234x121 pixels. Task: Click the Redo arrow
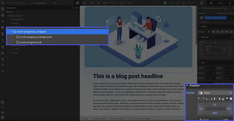[x=160, y=3]
